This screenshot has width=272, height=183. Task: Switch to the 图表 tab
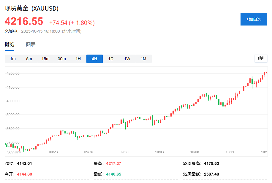click(31, 44)
